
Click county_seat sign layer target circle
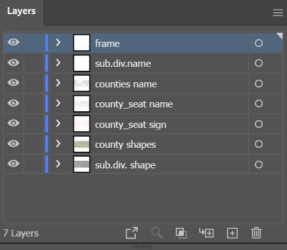click(x=259, y=124)
